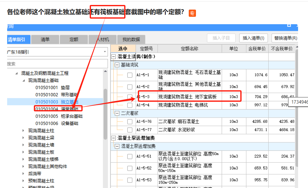Select 010501002 带形基础 in the tree
This screenshot has height=188, width=308.
click(x=57, y=95)
